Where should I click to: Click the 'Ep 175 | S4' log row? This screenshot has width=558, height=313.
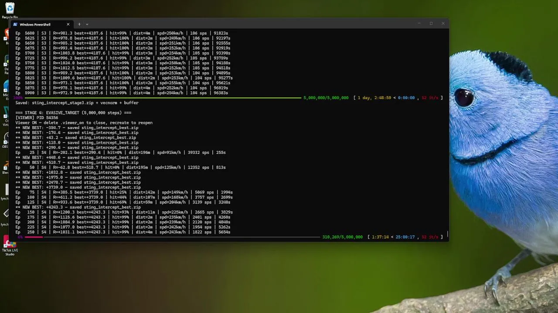tap(123, 217)
